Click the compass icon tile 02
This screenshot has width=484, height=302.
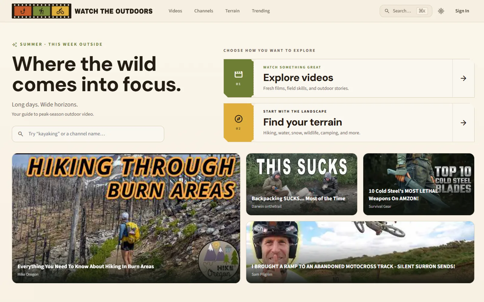pyautogui.click(x=238, y=123)
